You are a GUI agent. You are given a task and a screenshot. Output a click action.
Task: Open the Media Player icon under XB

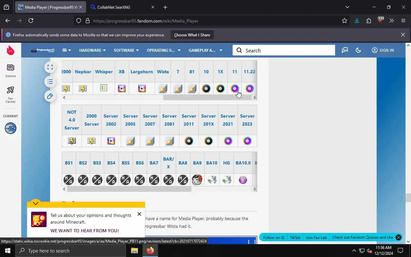pyautogui.click(x=122, y=88)
